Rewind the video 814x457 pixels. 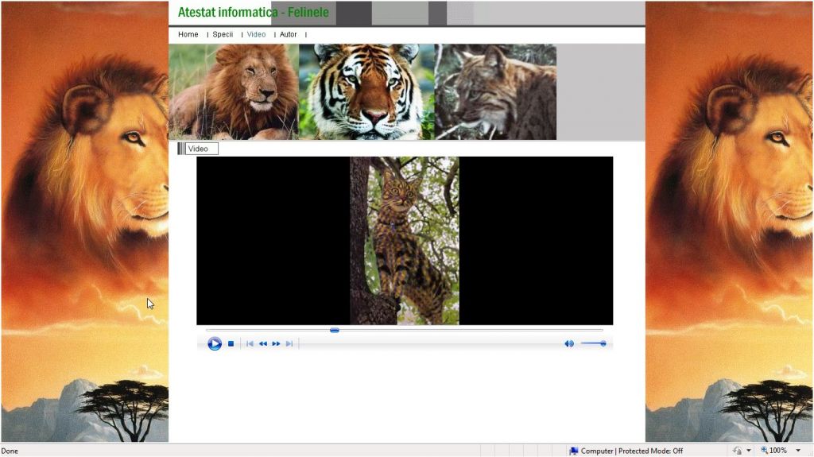pyautogui.click(x=263, y=343)
